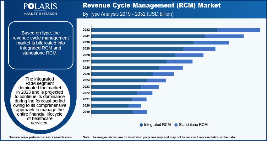
Task: Click the 2020 year axis label
Action: pyautogui.click(x=86, y=106)
